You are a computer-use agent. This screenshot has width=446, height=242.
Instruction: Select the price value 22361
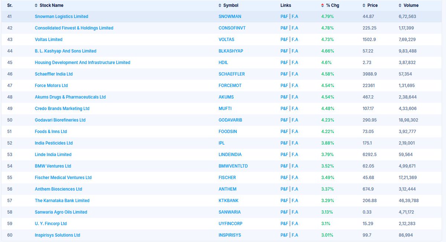369,85
